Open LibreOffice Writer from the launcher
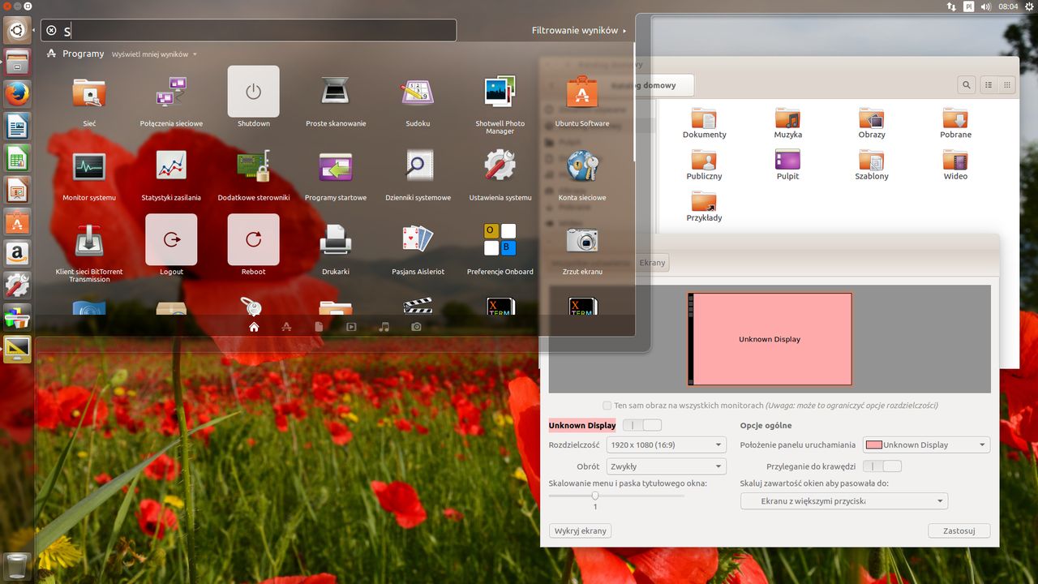The image size is (1038, 584). 17,126
